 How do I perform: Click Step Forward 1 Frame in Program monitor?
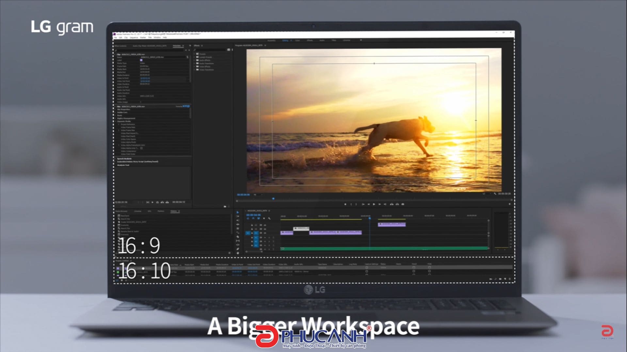[379, 204]
